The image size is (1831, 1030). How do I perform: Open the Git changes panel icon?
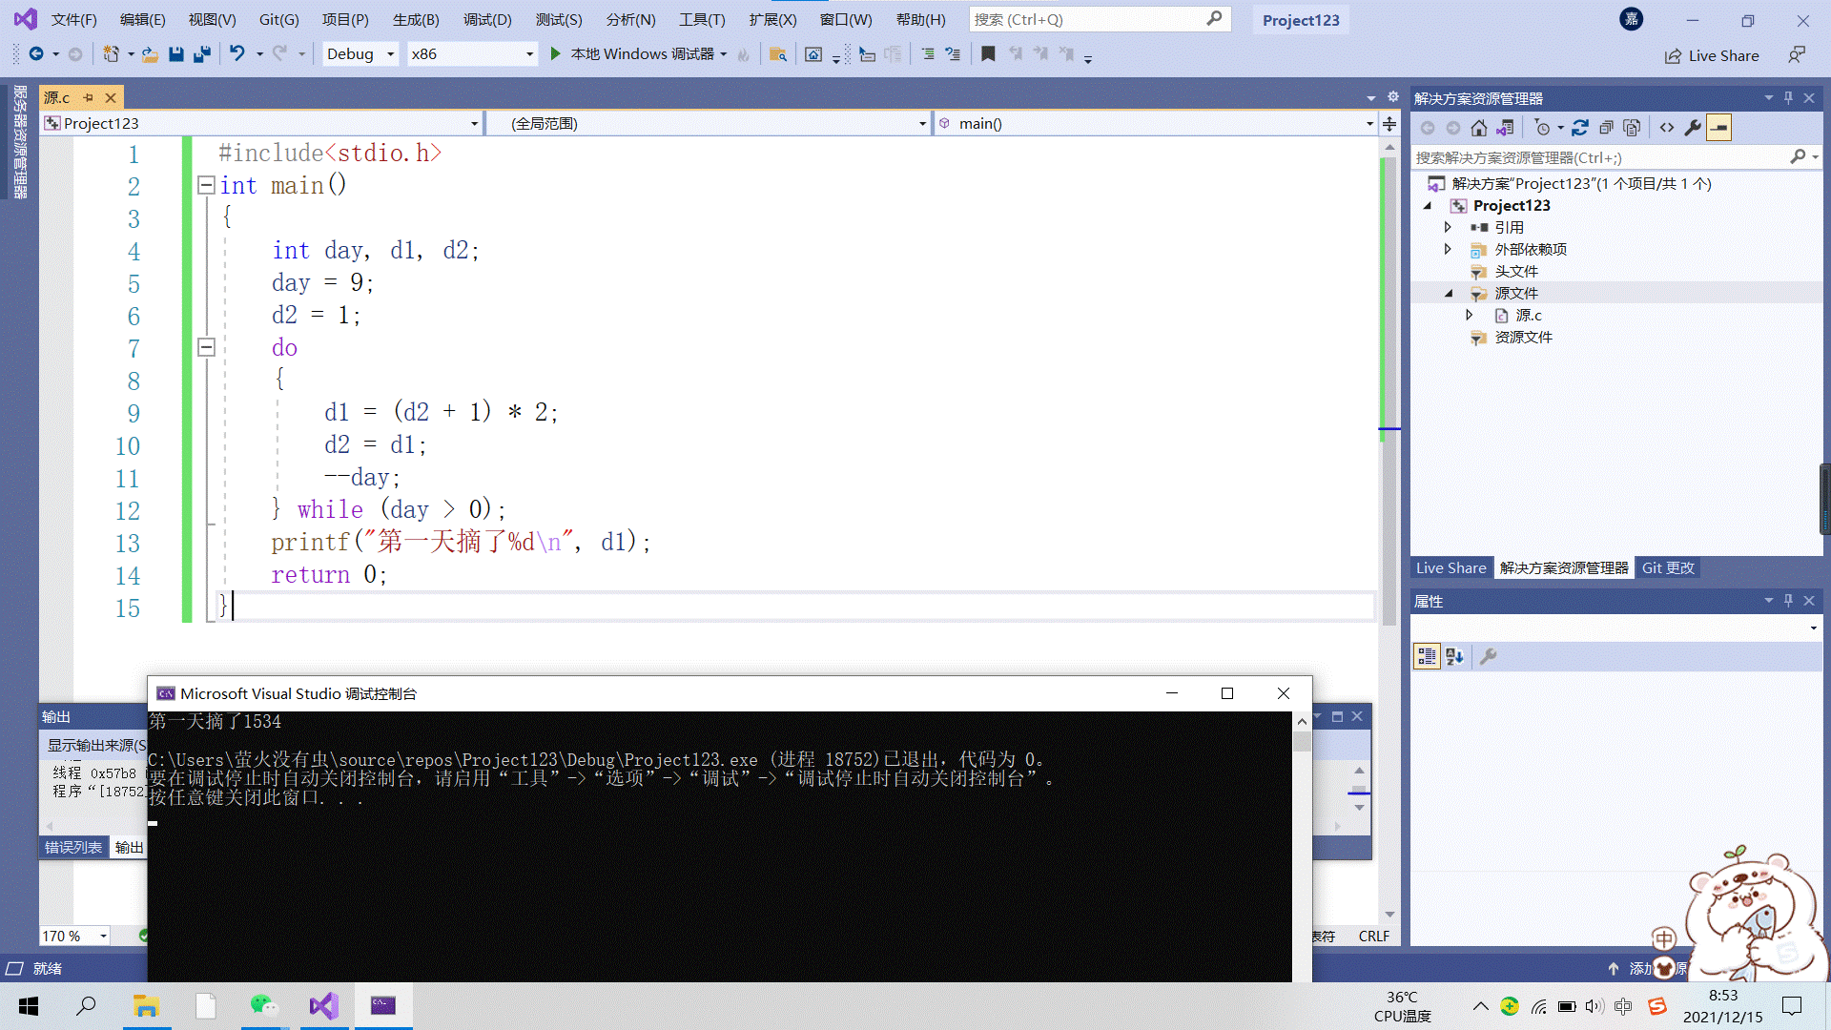tap(1666, 568)
